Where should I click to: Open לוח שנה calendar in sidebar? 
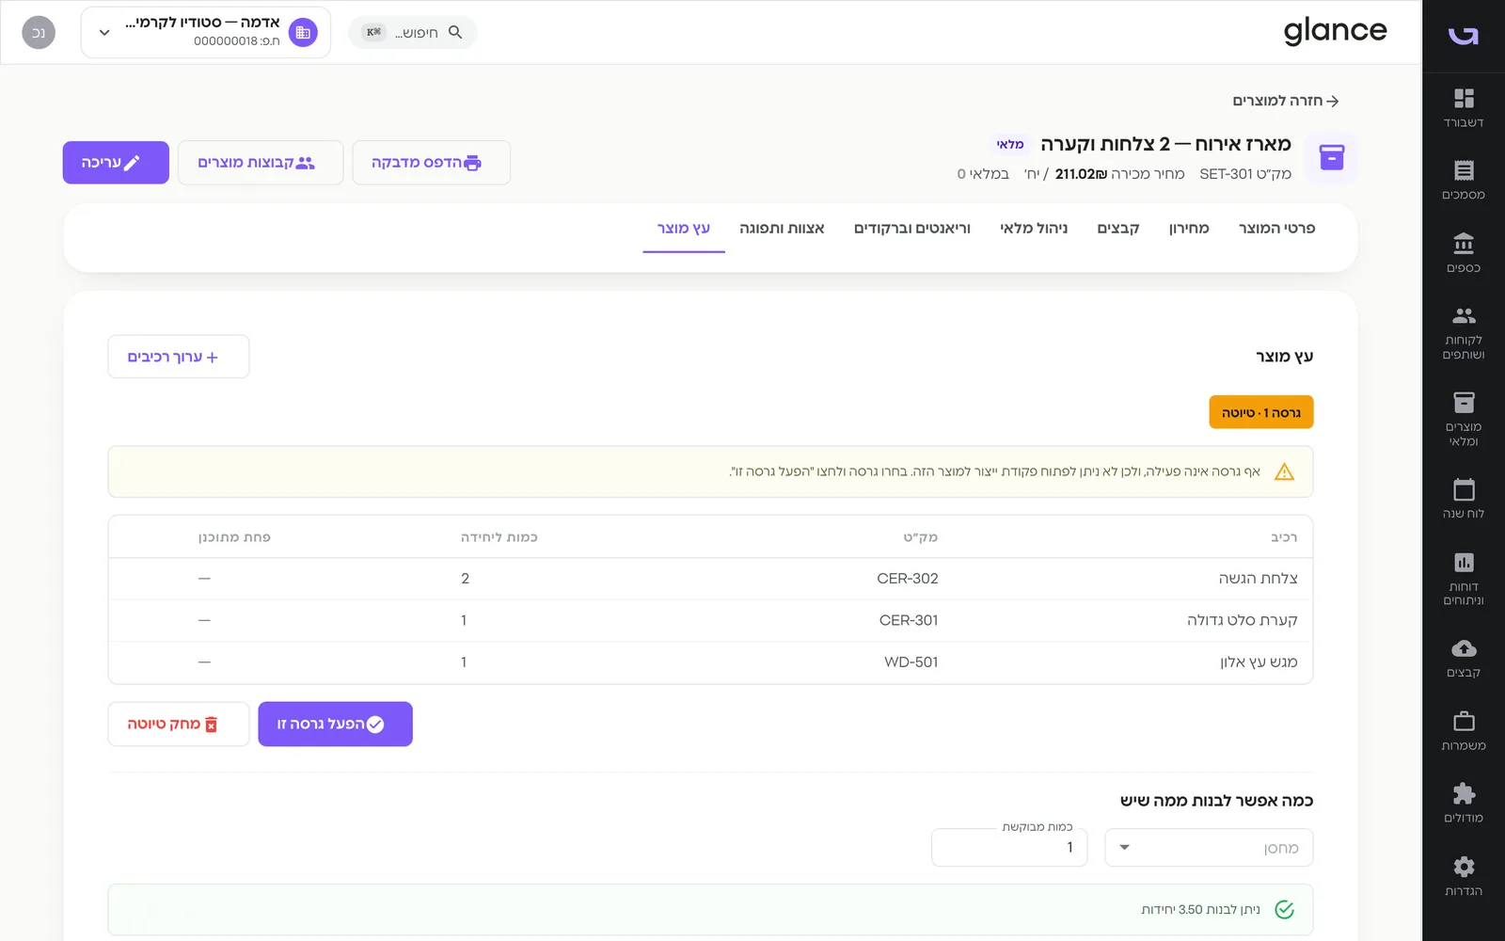point(1463,499)
